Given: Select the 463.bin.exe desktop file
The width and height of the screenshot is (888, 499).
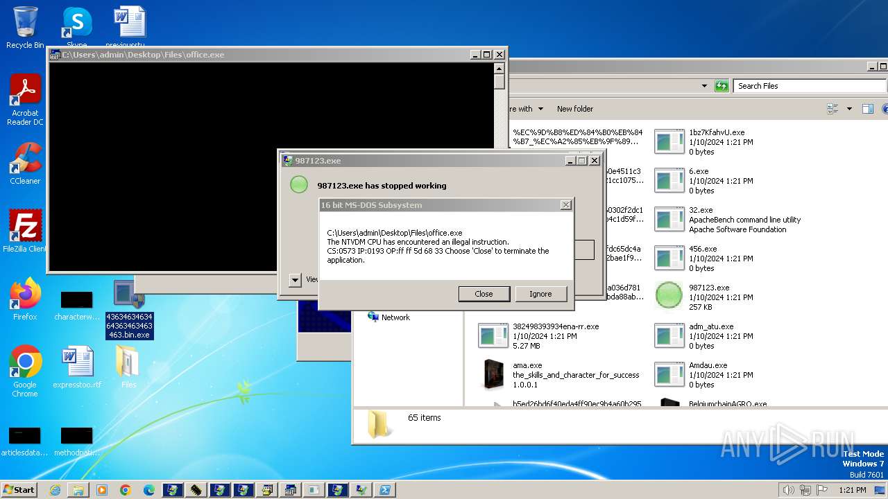Looking at the screenshot, I should click(x=128, y=310).
